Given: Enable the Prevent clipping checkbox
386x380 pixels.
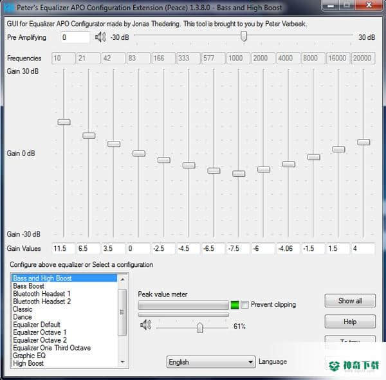Looking at the screenshot, I should [244, 305].
